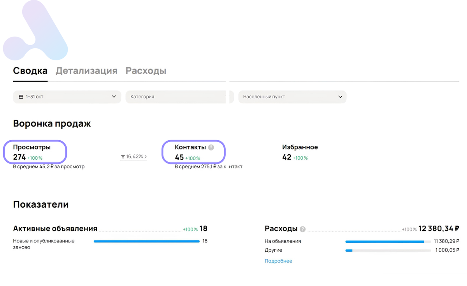Click the 16,42% conversion funnel link
Viewport: 467px width, 286px height.
(x=133, y=157)
